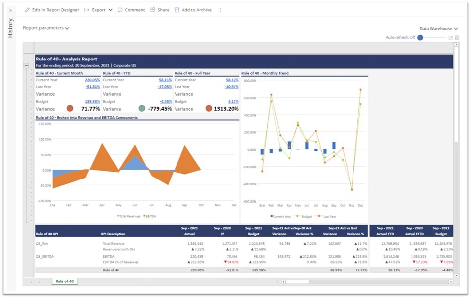Toggle the Auto-refresh switch
Screen dimensions: 471x298
[x=420, y=38]
